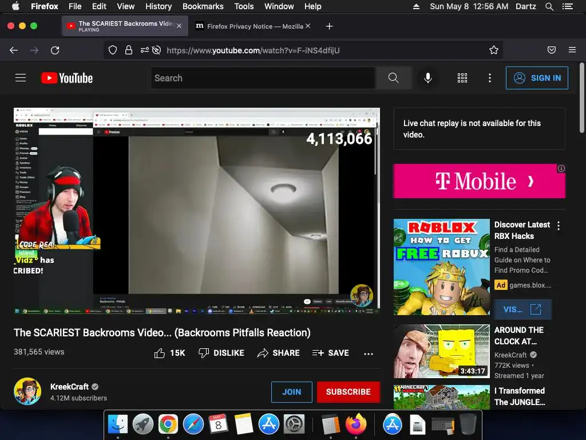Viewport: 586px width, 440px height.
Task: Open Trash in the dock
Action: (468, 425)
